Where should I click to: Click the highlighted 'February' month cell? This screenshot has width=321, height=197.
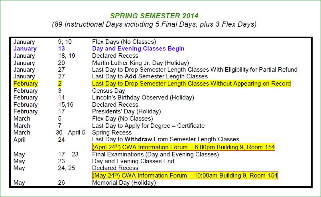point(26,84)
